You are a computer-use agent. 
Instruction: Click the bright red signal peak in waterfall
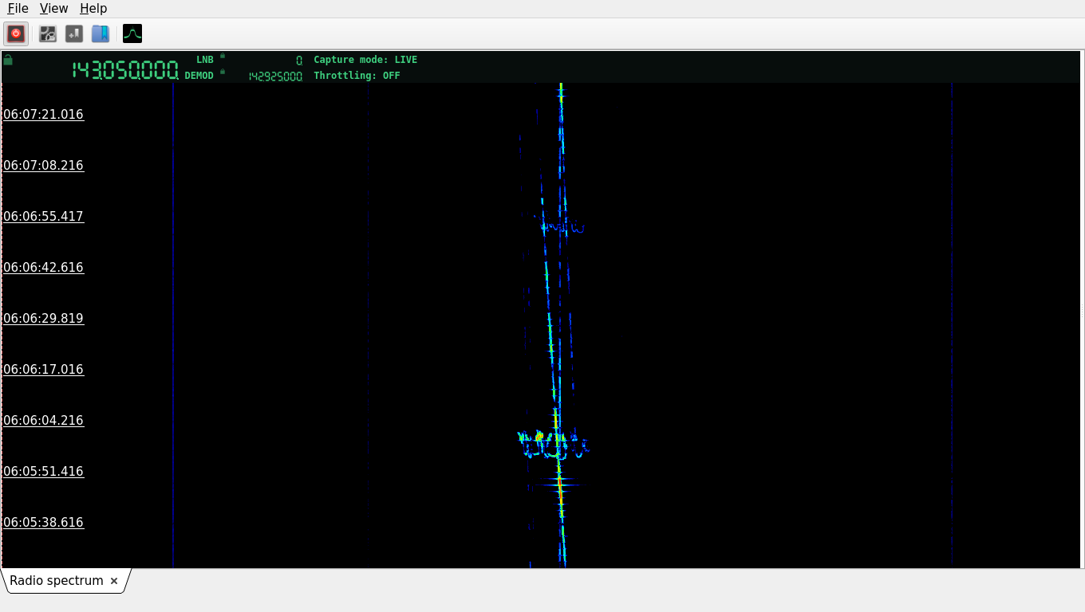tap(560, 487)
